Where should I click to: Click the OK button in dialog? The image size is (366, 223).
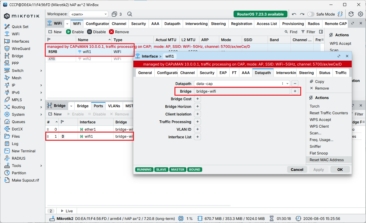pos(340,170)
